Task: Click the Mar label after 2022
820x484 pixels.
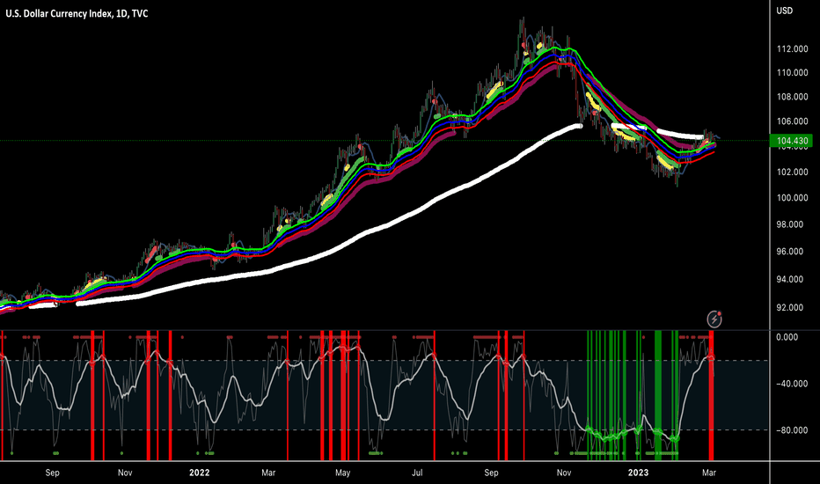Action: (268, 473)
